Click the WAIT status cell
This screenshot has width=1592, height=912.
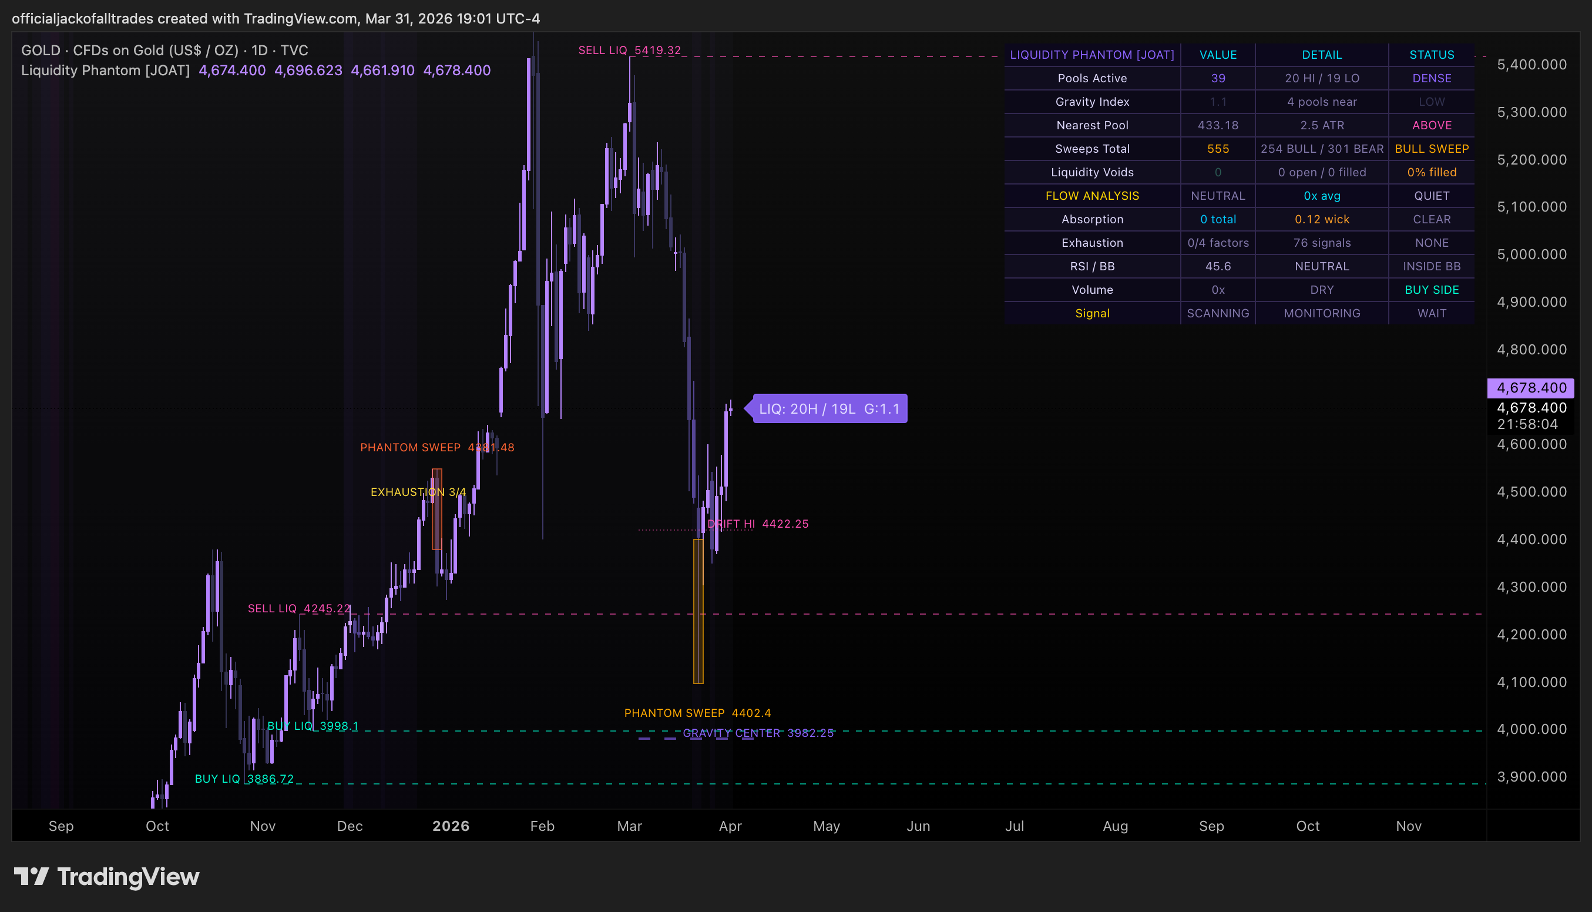pos(1432,313)
